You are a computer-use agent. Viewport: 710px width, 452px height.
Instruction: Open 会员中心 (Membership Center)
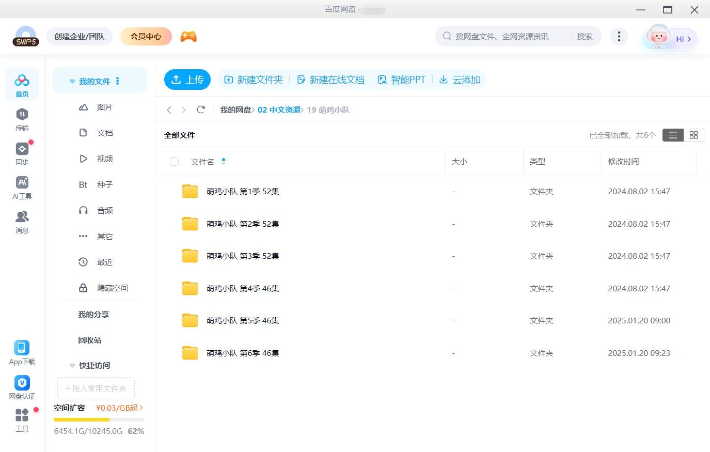146,36
